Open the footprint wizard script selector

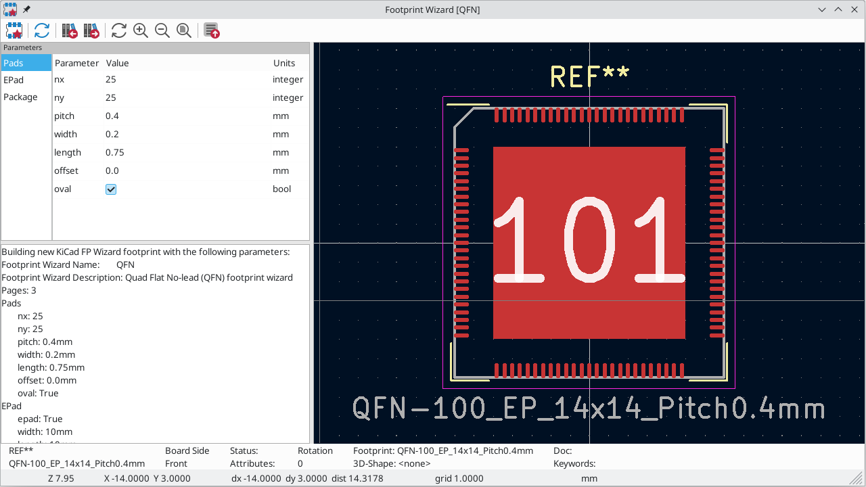tap(14, 30)
